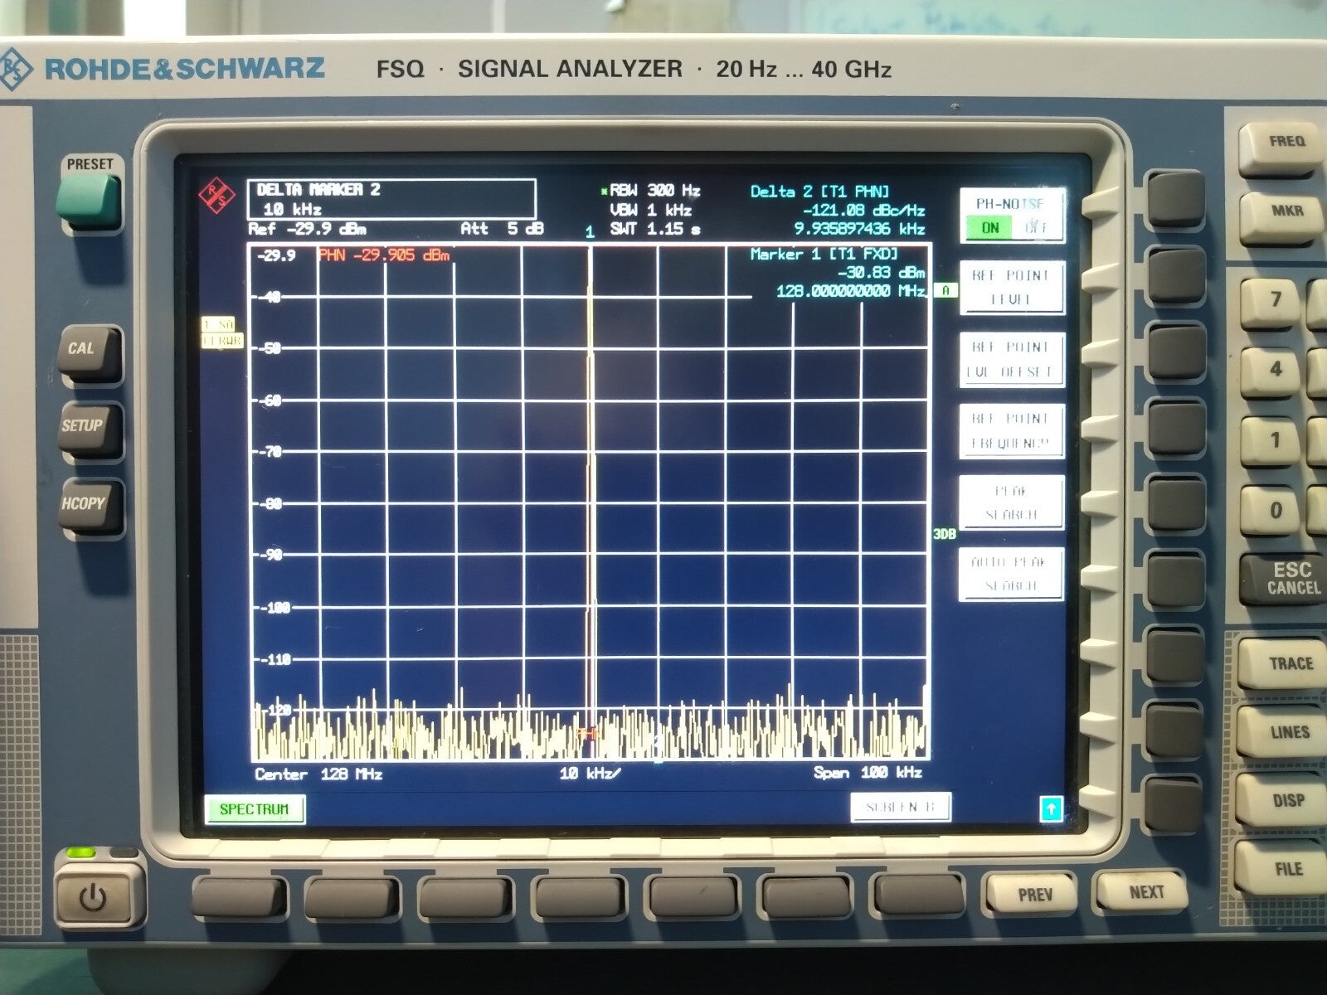This screenshot has width=1327, height=995.
Task: Select the '-121.08 dBc/Hz' delta readout
Action: click(x=863, y=211)
